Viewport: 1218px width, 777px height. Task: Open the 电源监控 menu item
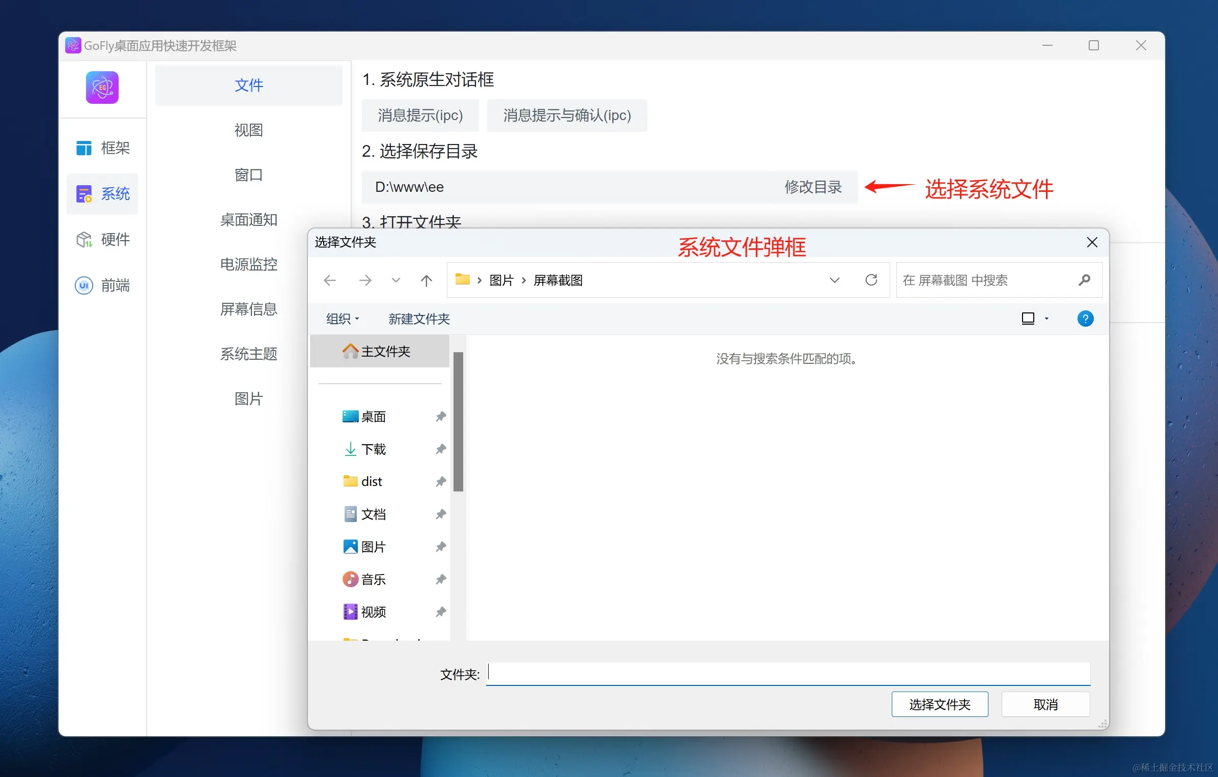(x=248, y=264)
